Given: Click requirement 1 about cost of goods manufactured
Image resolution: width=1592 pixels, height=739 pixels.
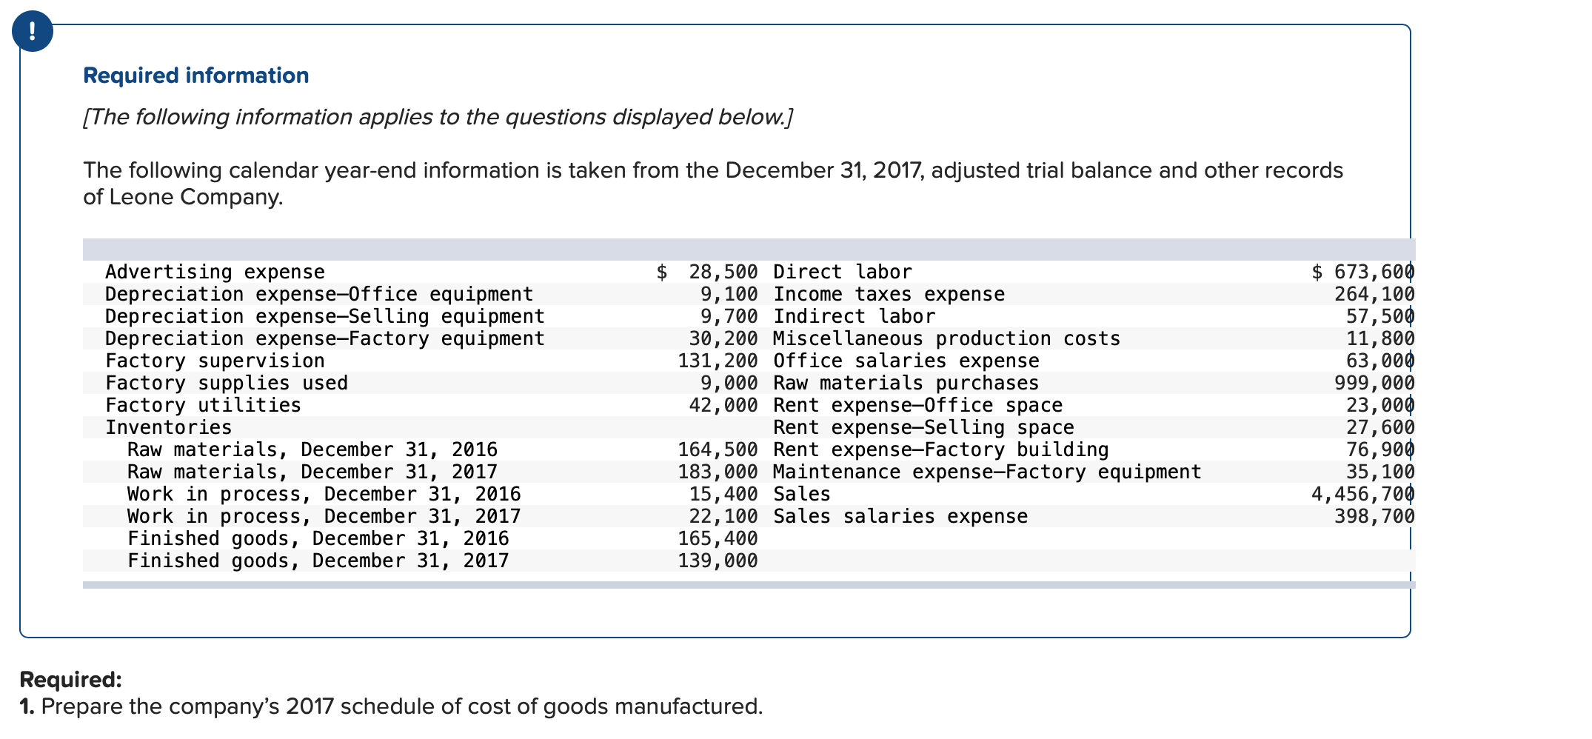Looking at the screenshot, I should [x=392, y=706].
